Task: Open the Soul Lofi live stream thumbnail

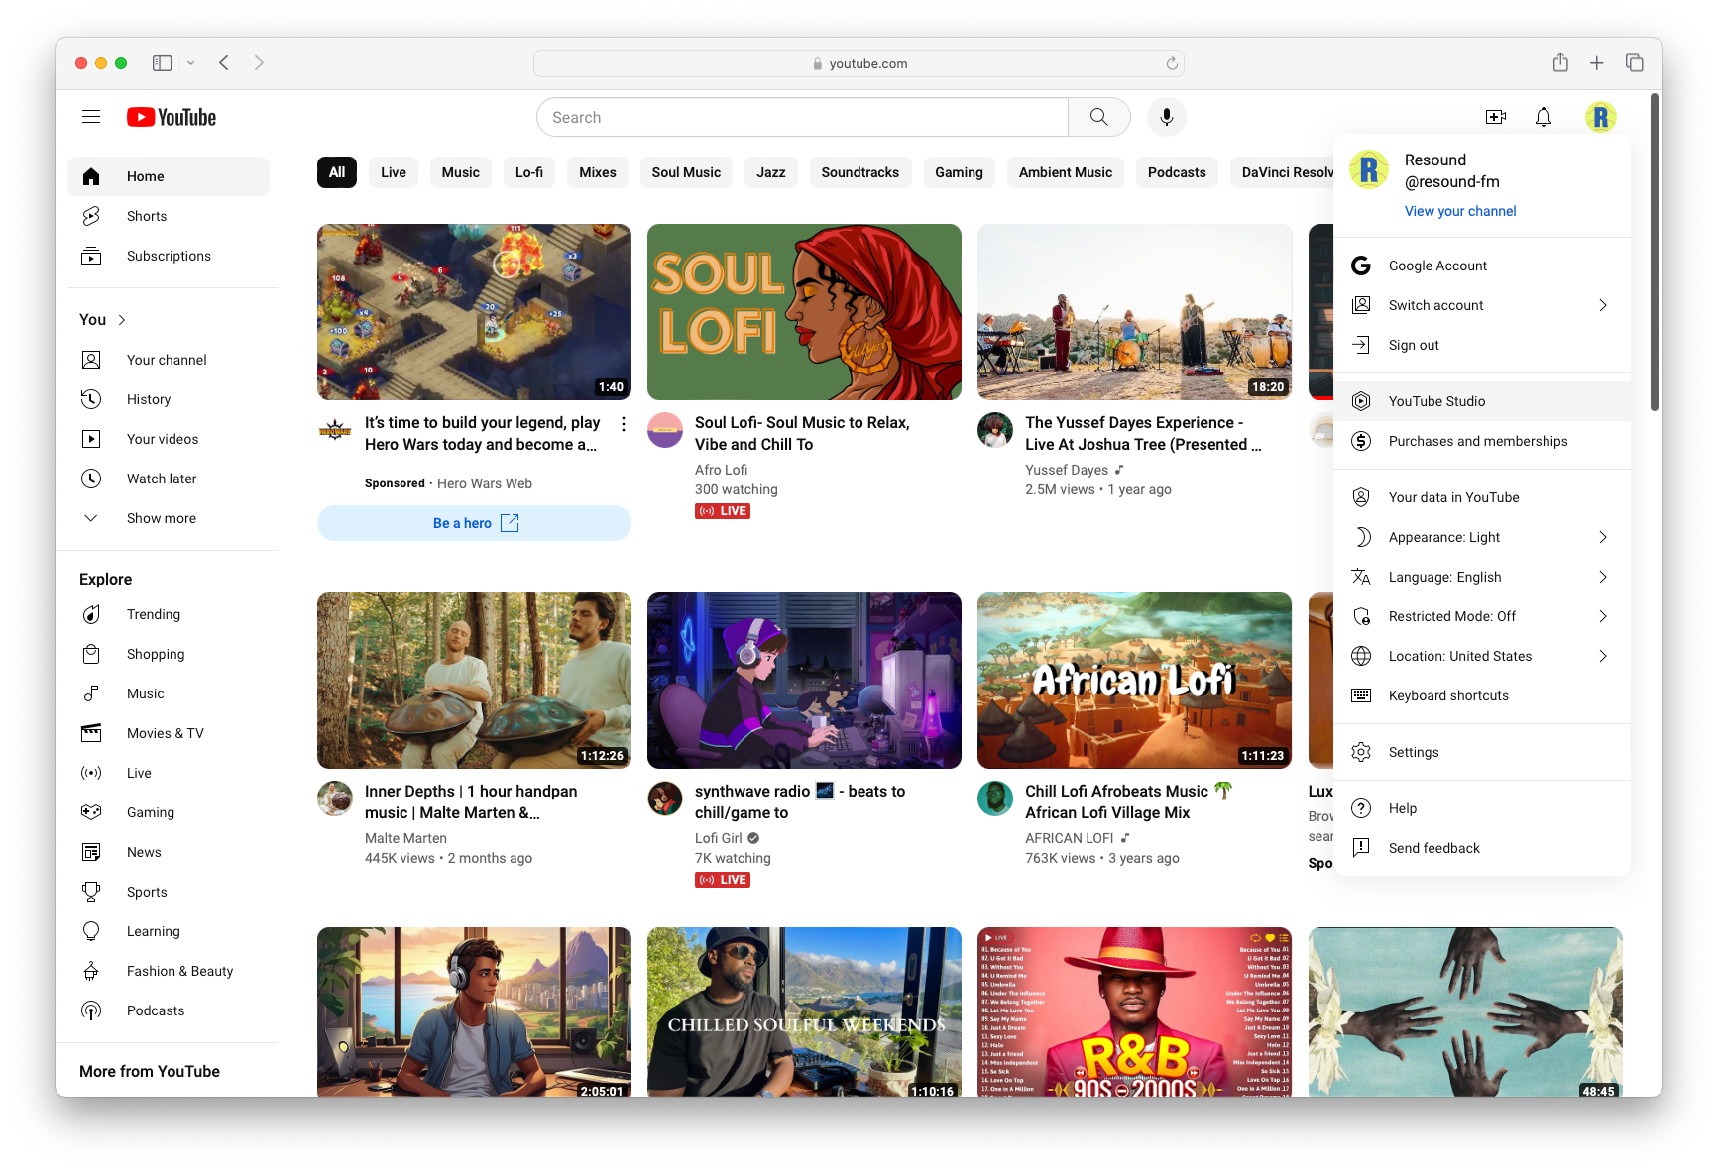Action: pyautogui.click(x=803, y=311)
